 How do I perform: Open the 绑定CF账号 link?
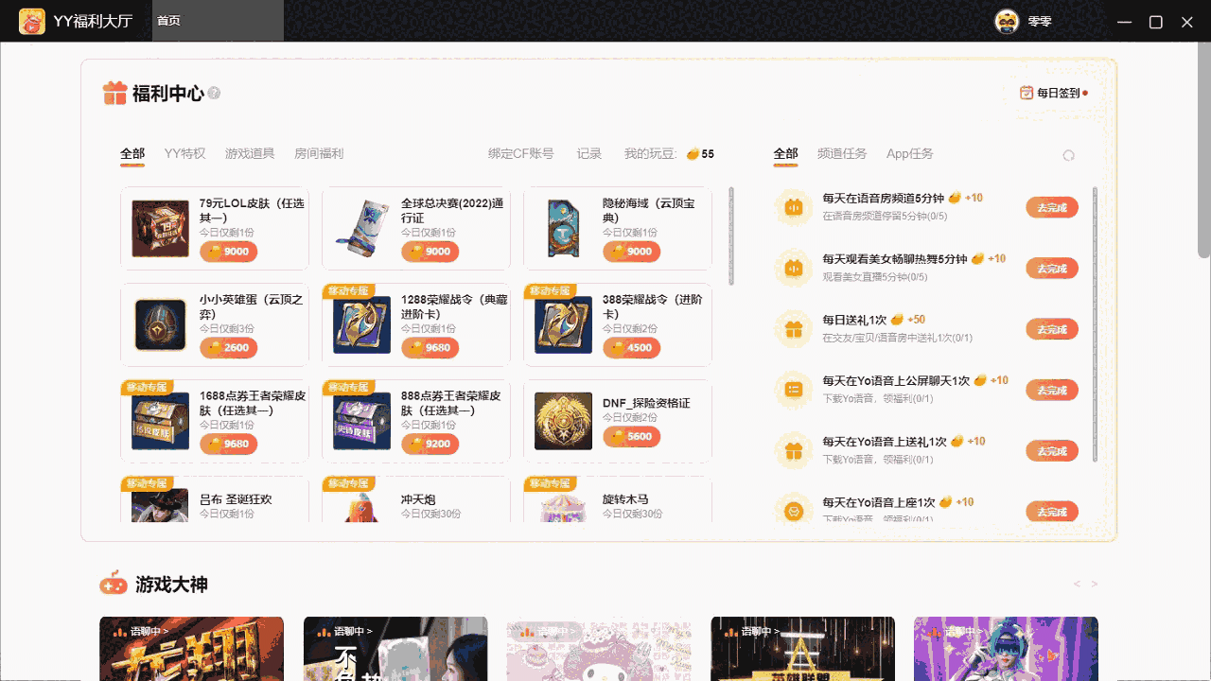tap(523, 153)
